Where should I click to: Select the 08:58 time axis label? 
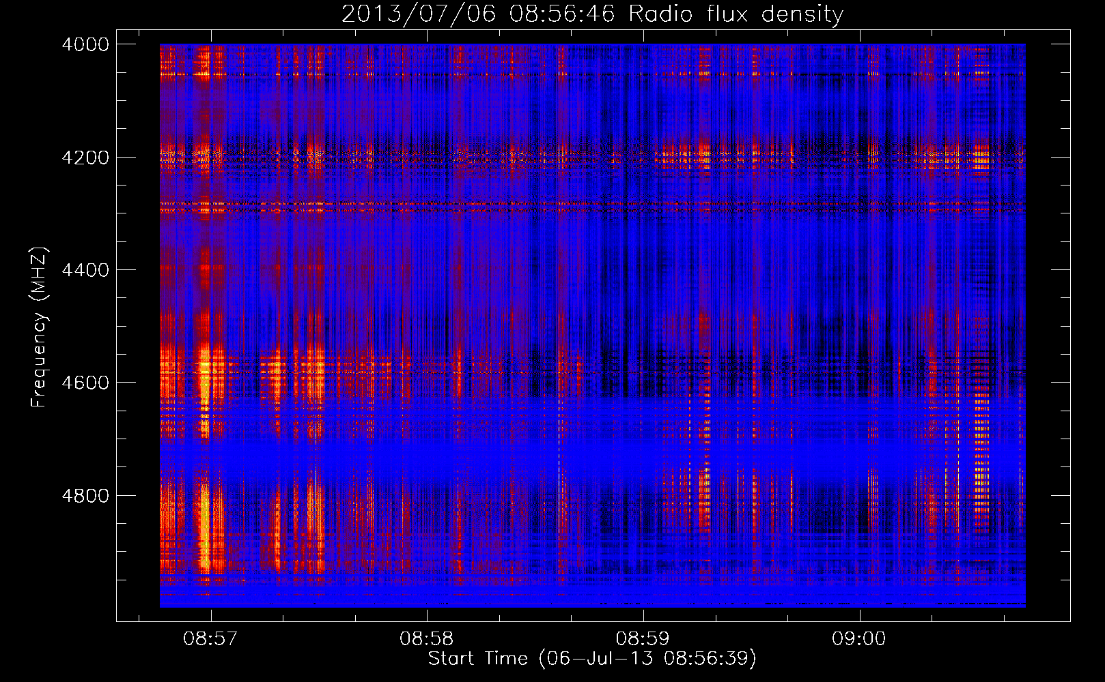tap(427, 639)
